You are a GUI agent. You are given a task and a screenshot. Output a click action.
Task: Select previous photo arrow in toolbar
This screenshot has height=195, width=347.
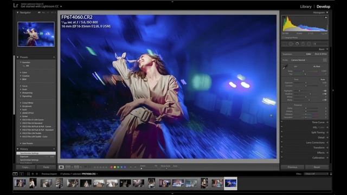(131, 167)
